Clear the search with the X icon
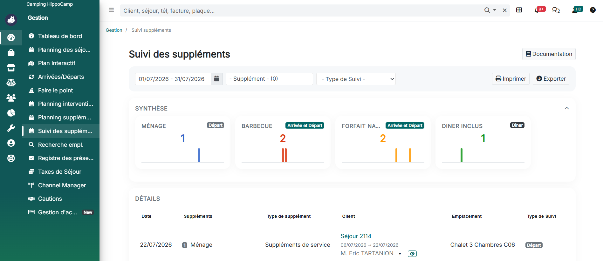Image resolution: width=603 pixels, height=261 pixels. tap(504, 10)
